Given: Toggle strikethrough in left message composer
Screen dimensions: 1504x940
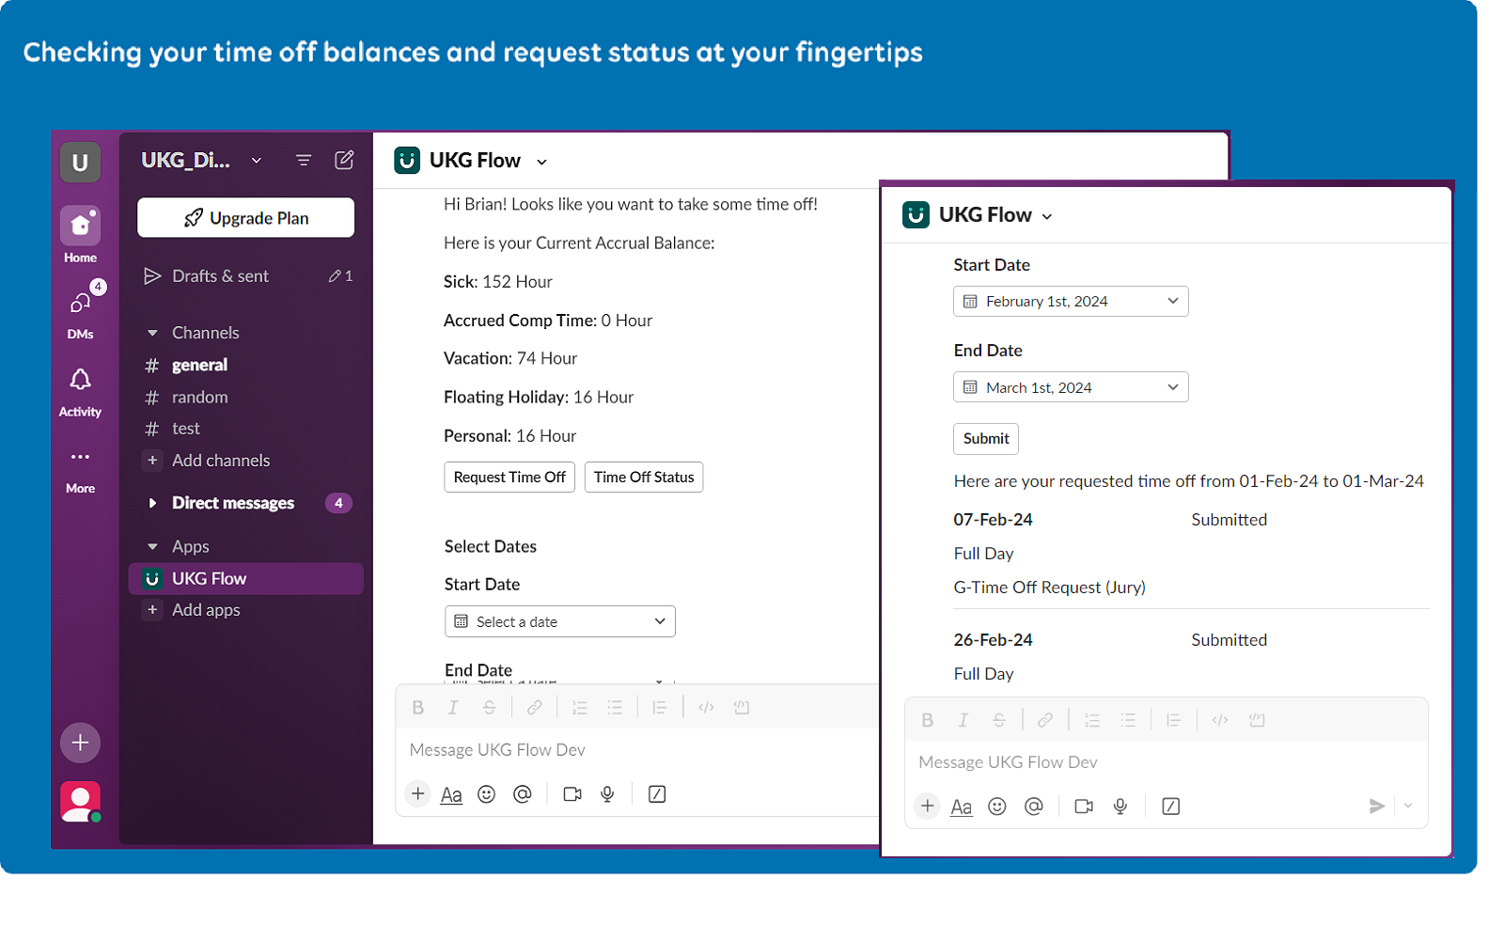Looking at the screenshot, I should point(489,708).
